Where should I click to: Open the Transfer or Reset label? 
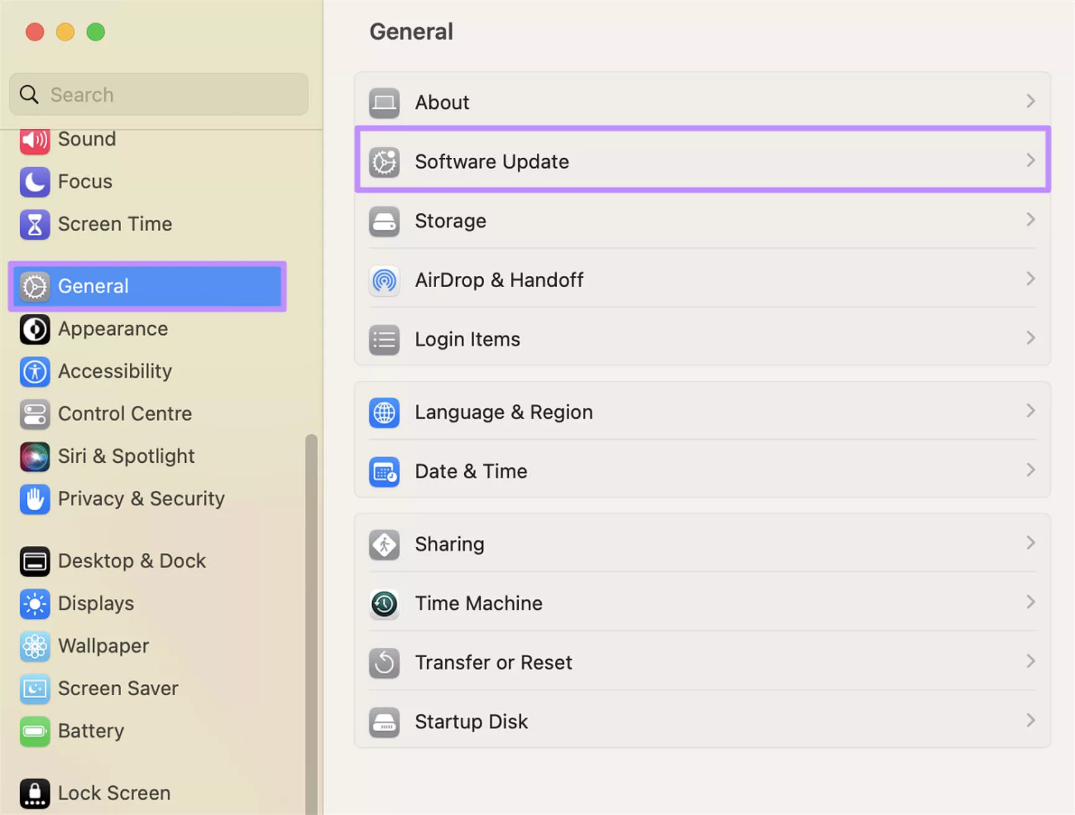click(493, 663)
